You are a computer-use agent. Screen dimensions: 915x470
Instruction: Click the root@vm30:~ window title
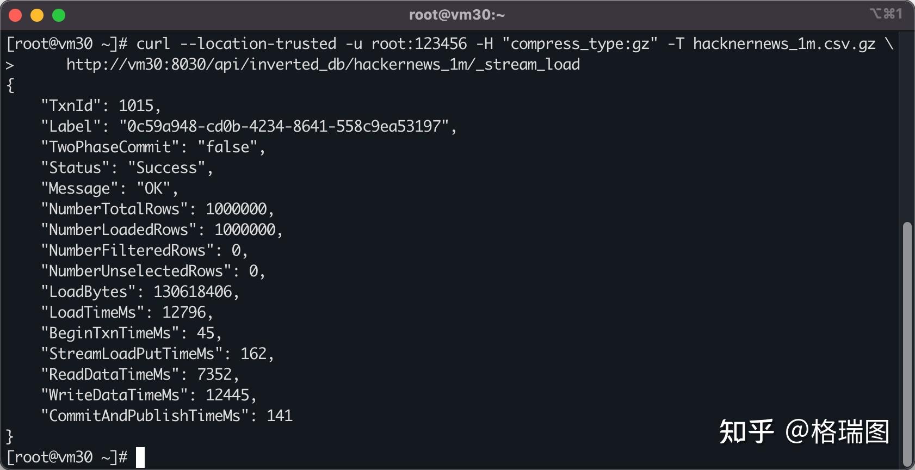[457, 15]
